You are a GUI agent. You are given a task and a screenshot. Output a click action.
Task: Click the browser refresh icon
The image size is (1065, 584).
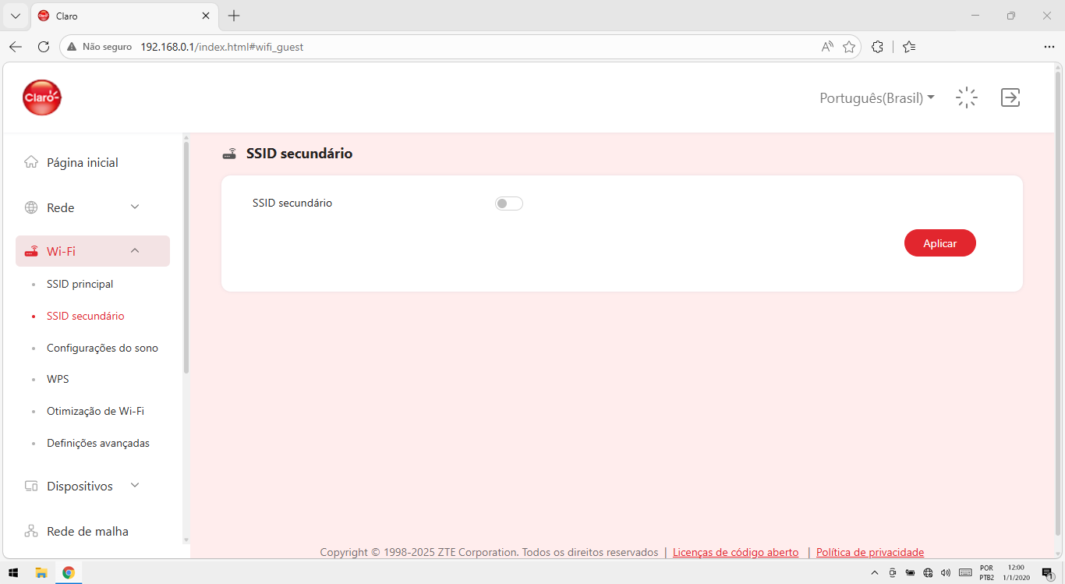point(44,47)
